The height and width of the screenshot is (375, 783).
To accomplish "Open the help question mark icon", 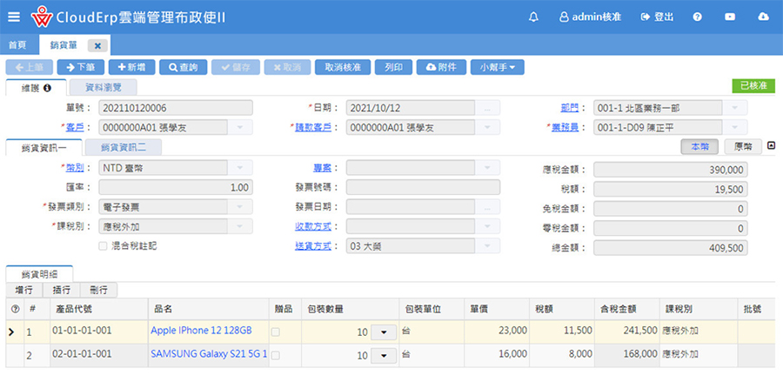I will coord(698,17).
